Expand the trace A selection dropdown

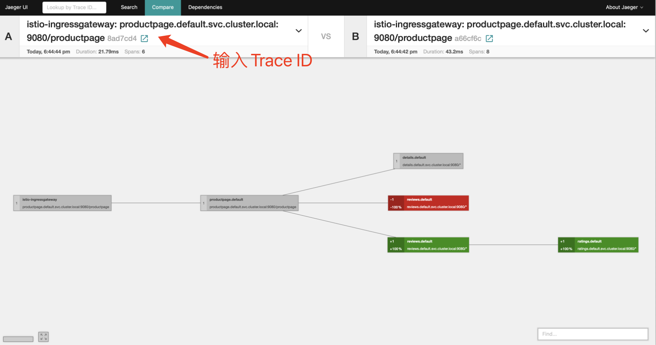click(x=299, y=31)
